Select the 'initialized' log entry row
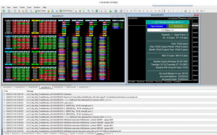 coord(110,94)
